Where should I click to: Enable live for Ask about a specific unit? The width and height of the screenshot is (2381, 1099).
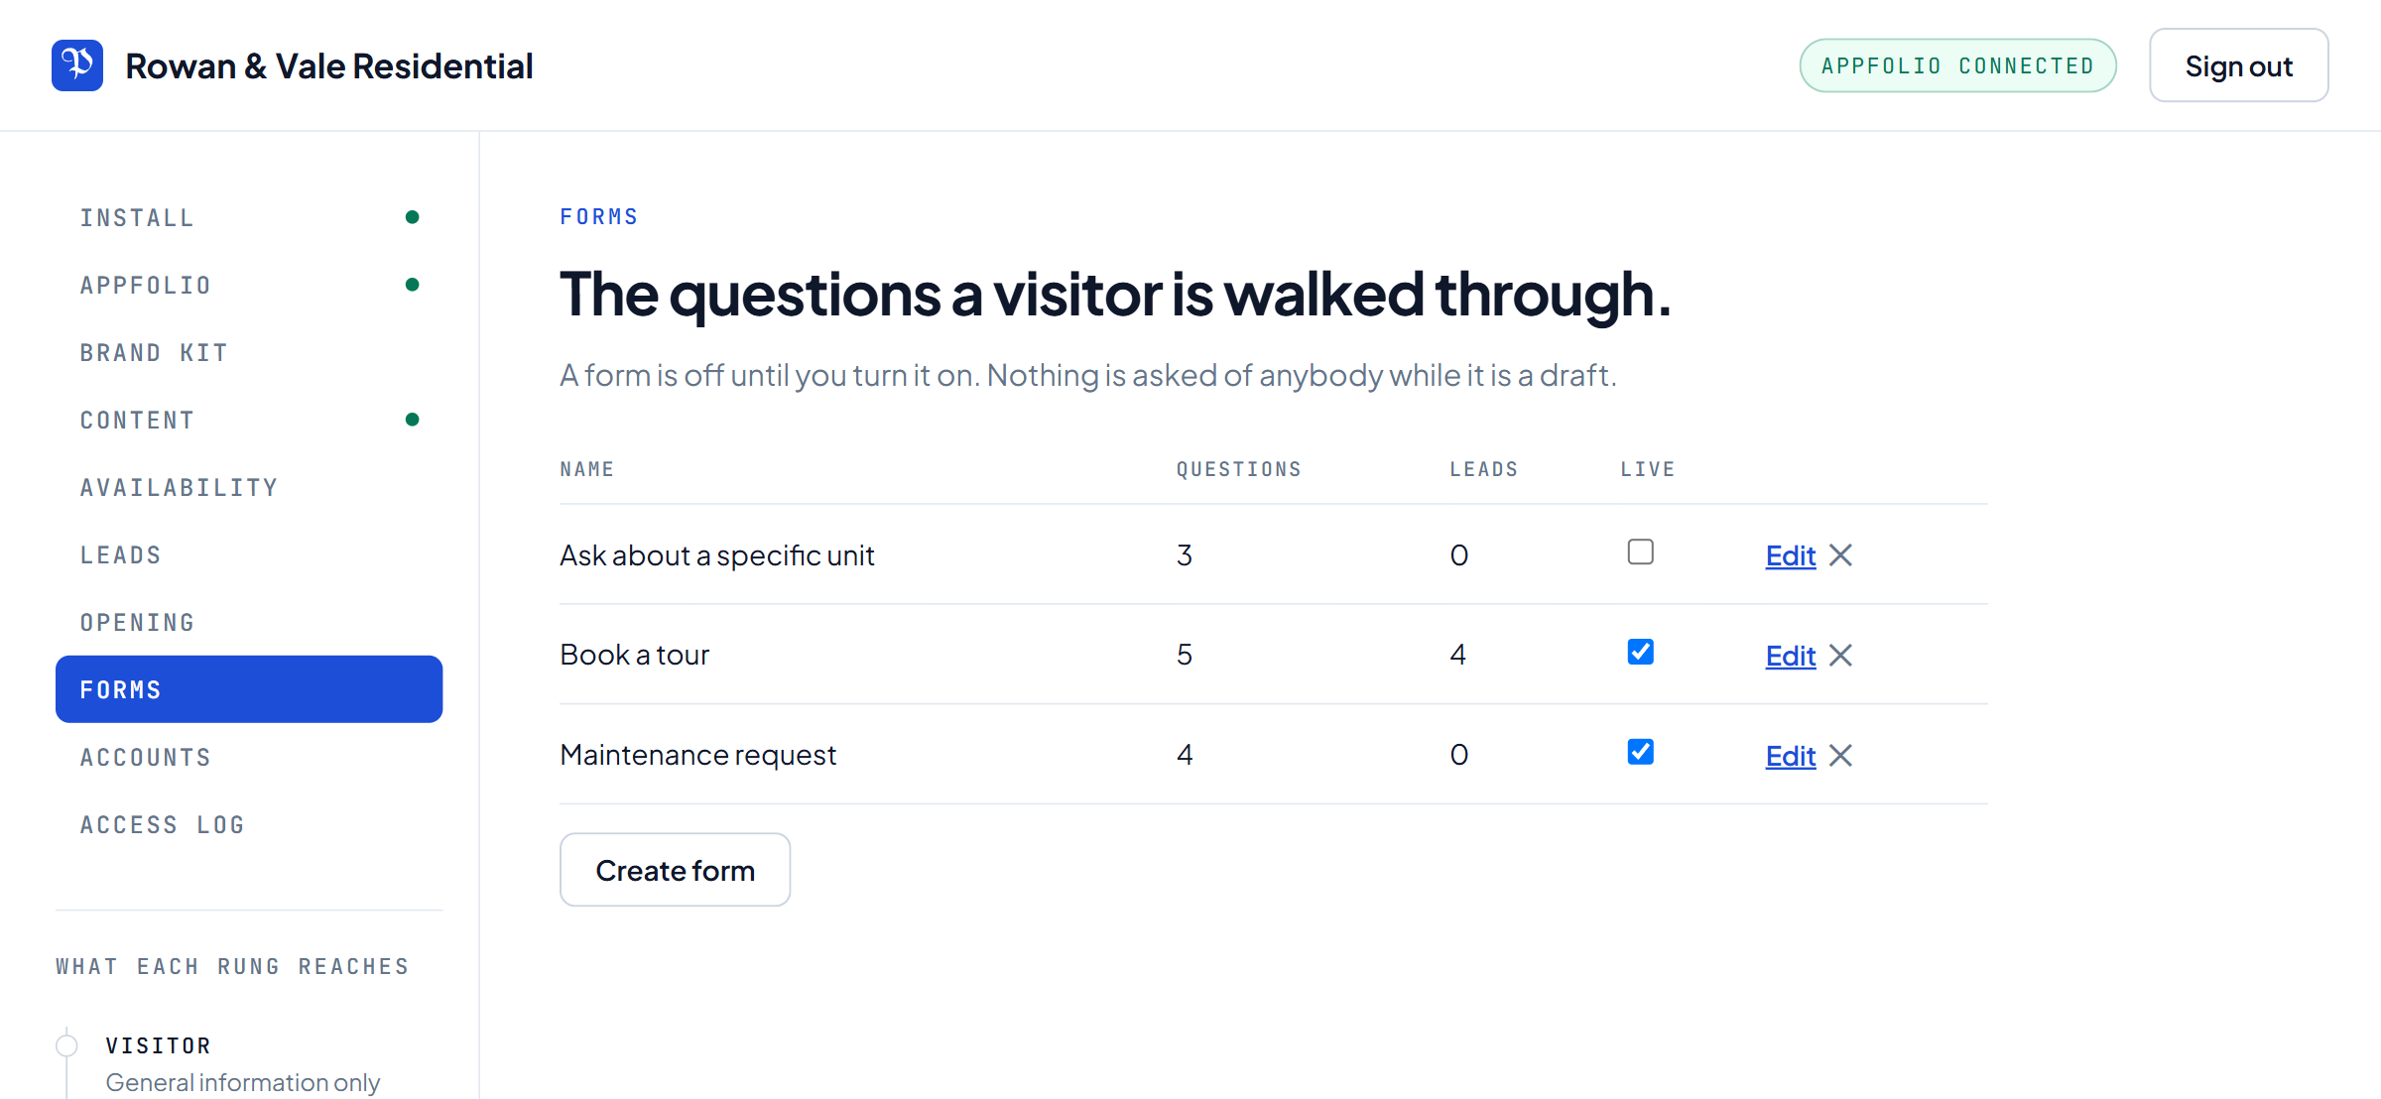coord(1640,551)
